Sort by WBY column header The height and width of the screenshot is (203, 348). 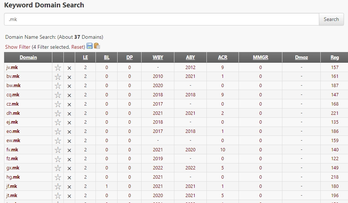[x=158, y=57]
